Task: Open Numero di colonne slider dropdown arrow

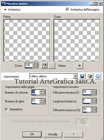Action: click(x=44, y=92)
